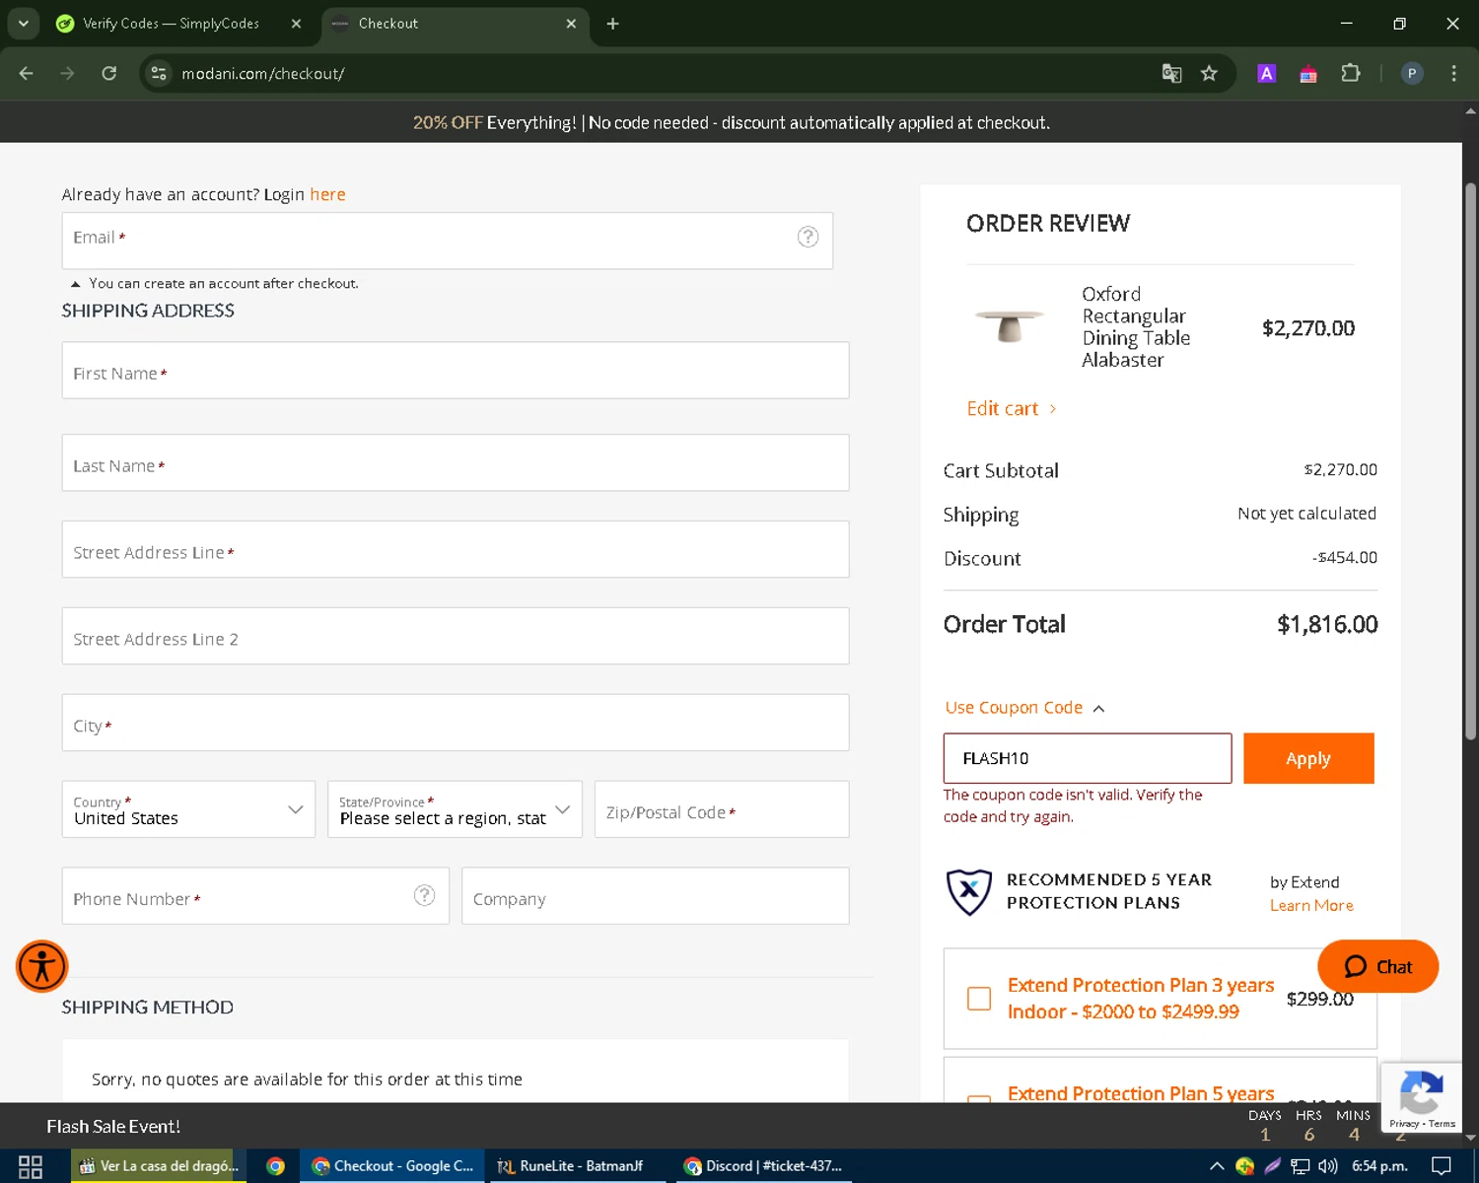The image size is (1479, 1183).
Task: Focus the Phone Number field
Action: tap(255, 896)
